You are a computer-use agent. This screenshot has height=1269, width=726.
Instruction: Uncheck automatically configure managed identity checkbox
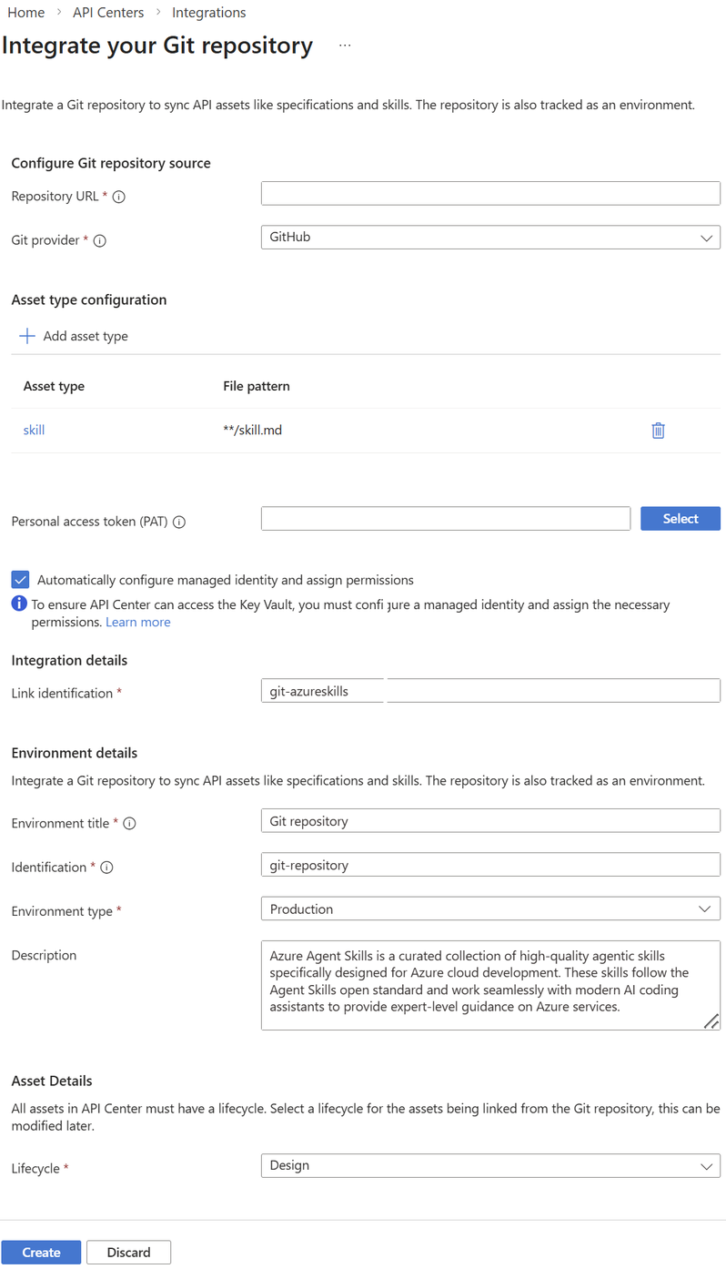[x=21, y=580]
